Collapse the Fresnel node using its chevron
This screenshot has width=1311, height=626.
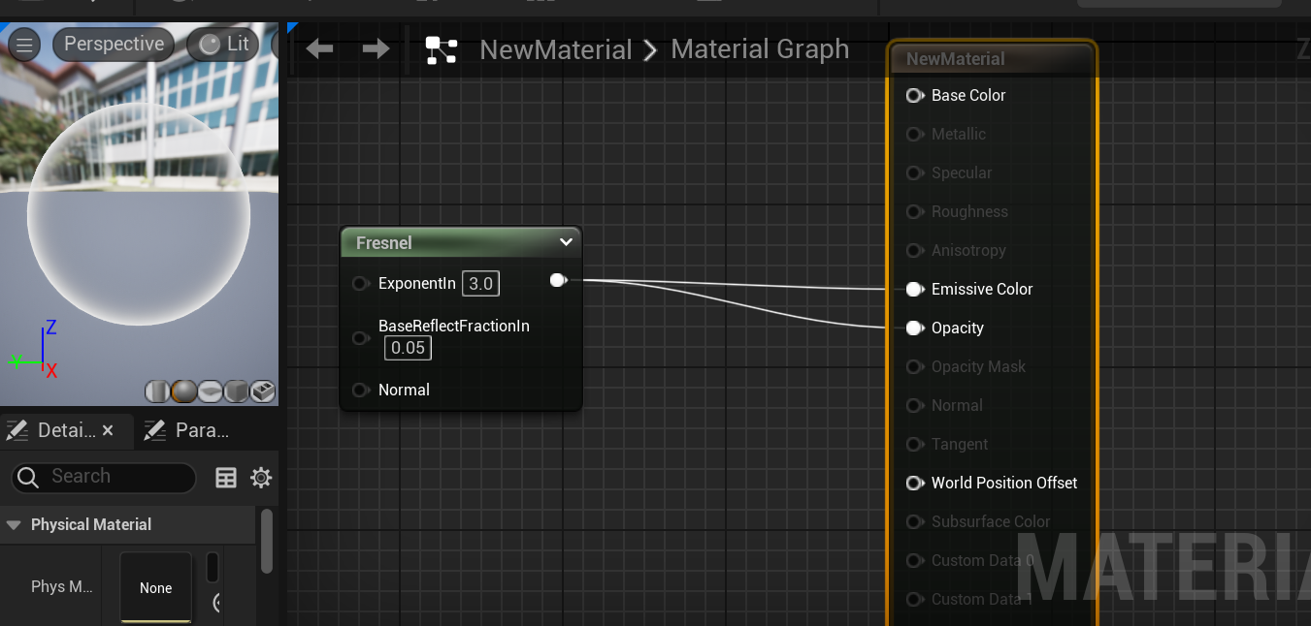click(566, 243)
